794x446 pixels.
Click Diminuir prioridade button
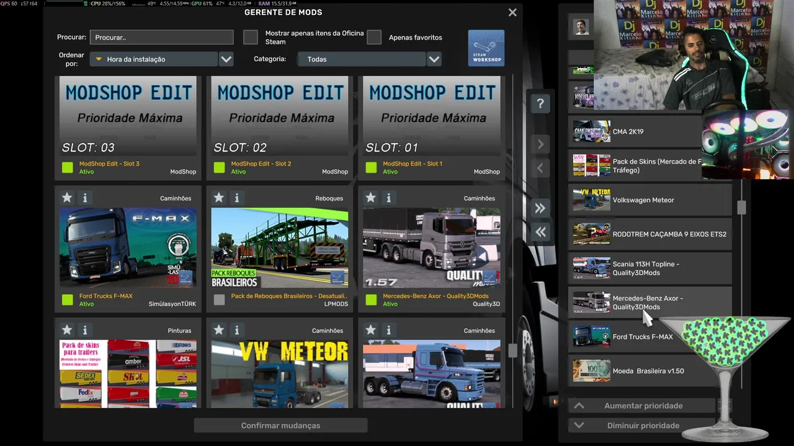[643, 426]
